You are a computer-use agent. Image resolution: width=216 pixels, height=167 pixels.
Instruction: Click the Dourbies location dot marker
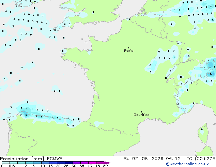141,112
